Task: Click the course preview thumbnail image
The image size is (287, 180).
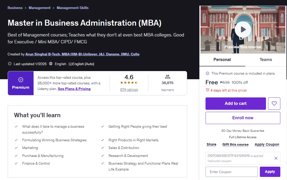Action: pyautogui.click(x=243, y=30)
